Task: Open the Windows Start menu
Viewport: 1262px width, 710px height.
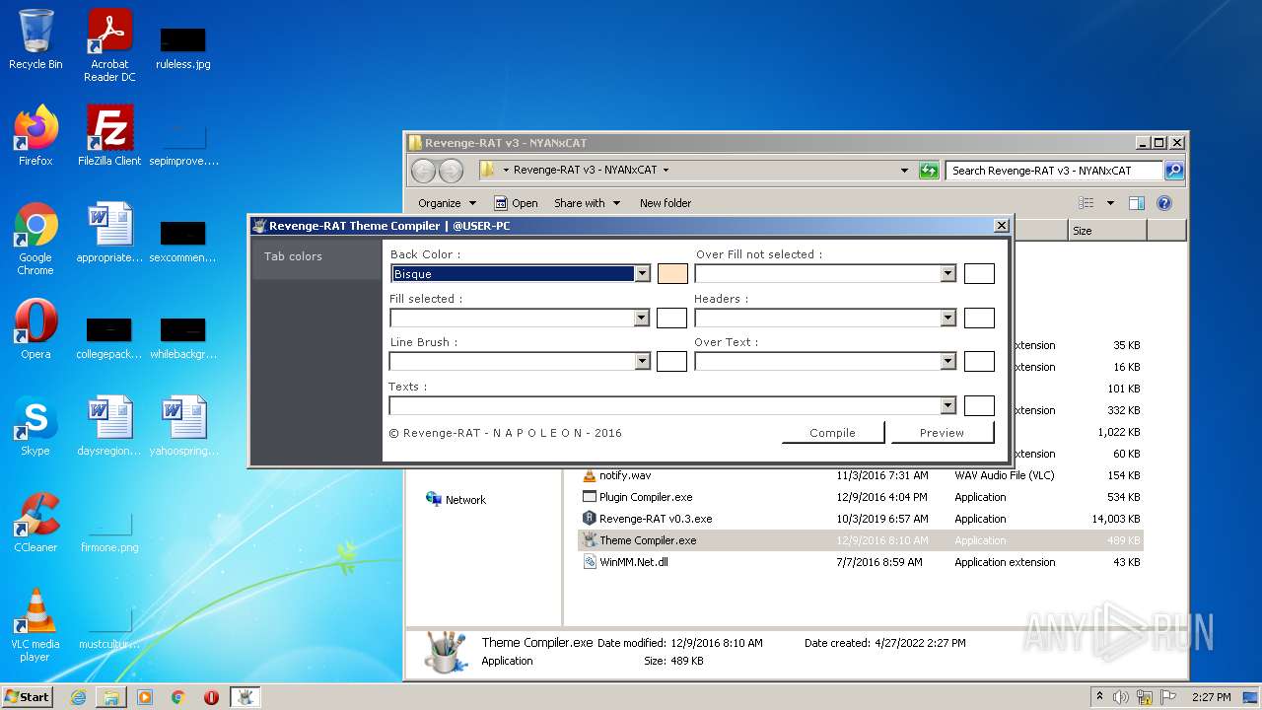Action: pos(28,697)
